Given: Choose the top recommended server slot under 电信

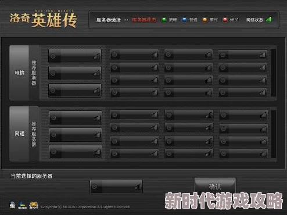Looking at the screenshot, I should pyautogui.click(x=75, y=56).
